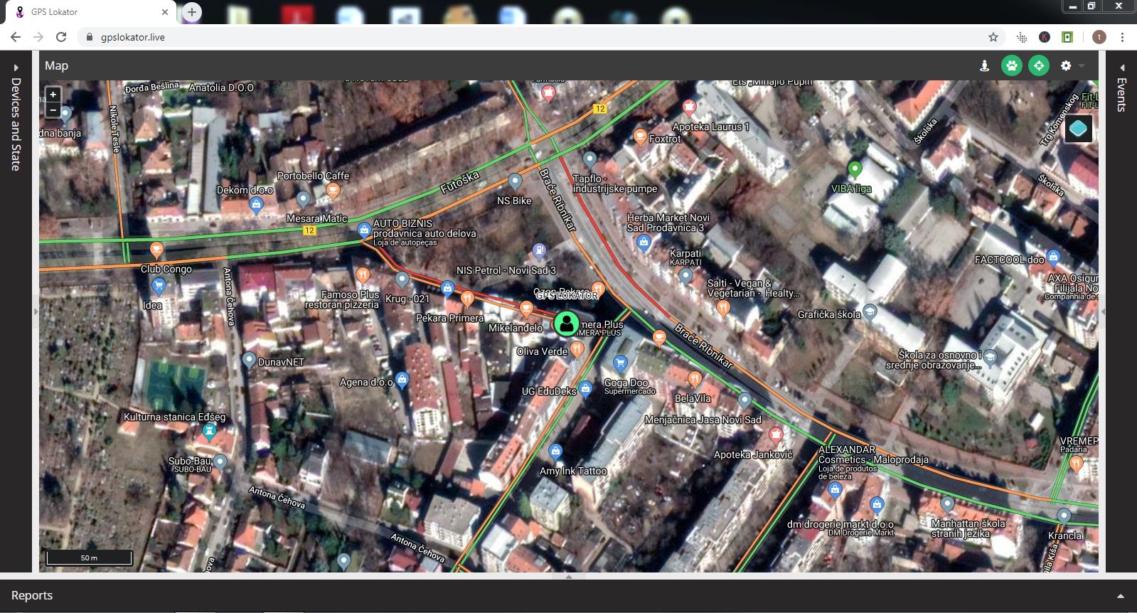Click Menjačnica Jasa Novi Sad pin
The height and width of the screenshot is (613, 1137).
tap(744, 400)
